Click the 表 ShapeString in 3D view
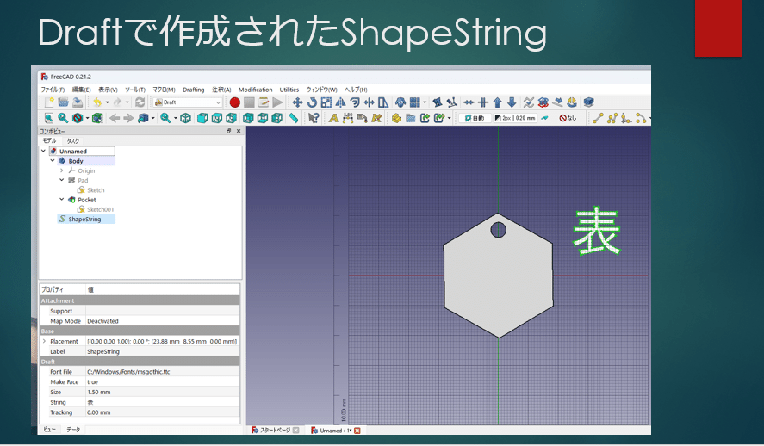This screenshot has height=446, width=764. coord(596,231)
